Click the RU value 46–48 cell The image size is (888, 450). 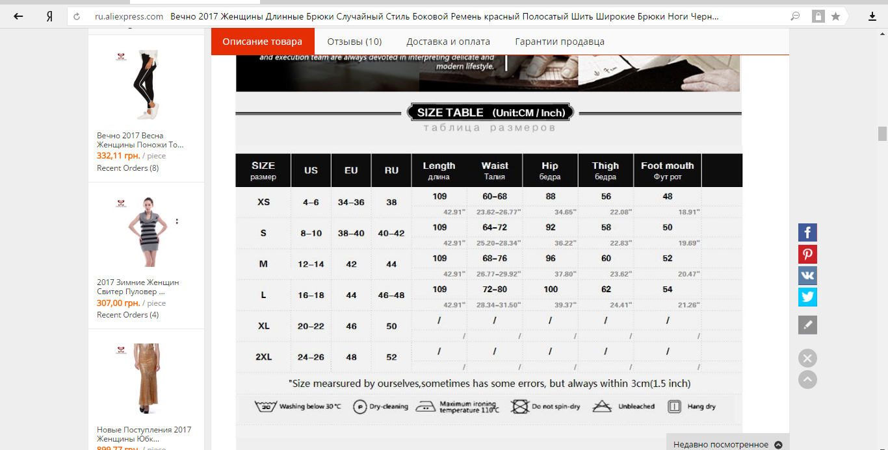[391, 295]
